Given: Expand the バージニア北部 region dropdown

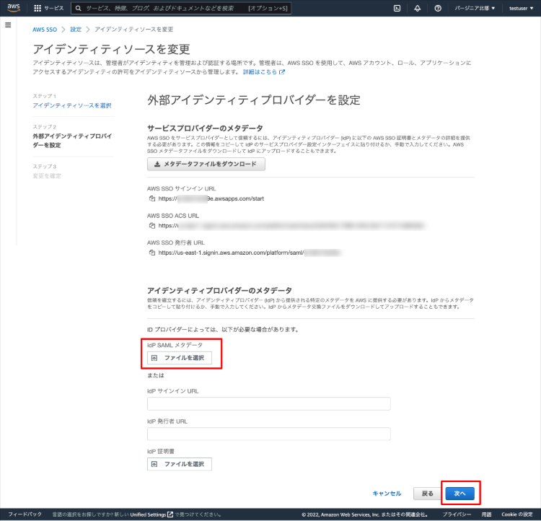Looking at the screenshot, I should tap(475, 8).
